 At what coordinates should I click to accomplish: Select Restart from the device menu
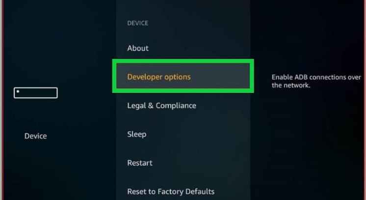pyautogui.click(x=140, y=163)
